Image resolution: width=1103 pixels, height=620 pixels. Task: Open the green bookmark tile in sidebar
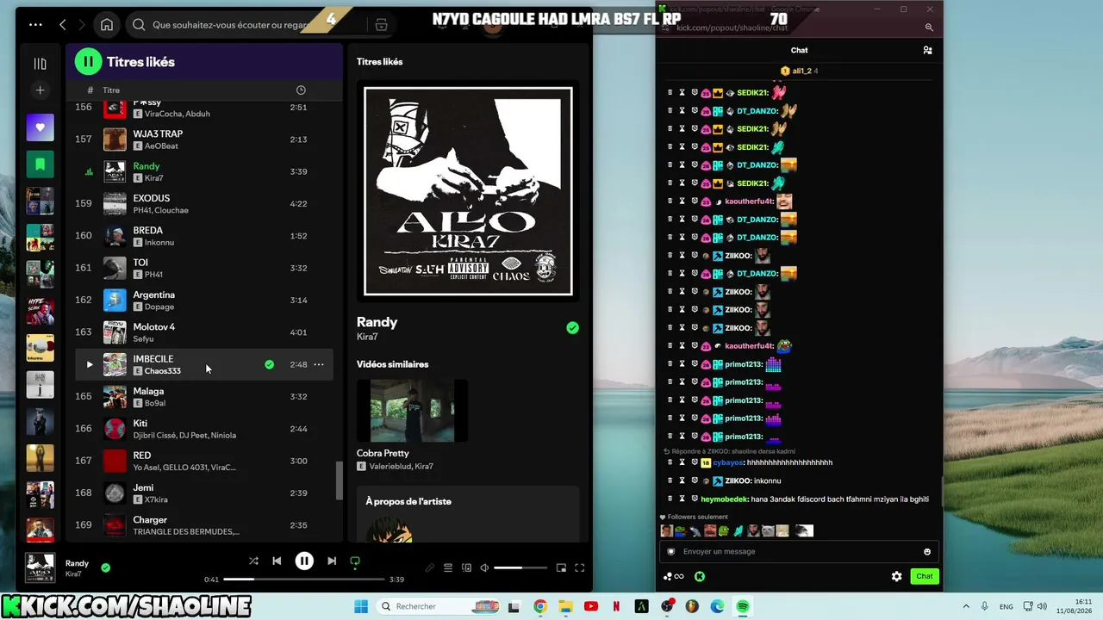(x=40, y=164)
